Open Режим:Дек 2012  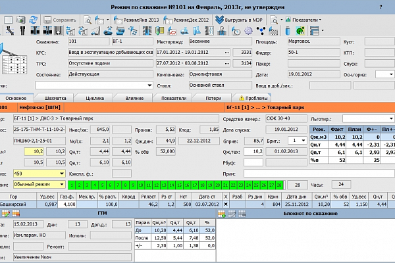(x=186, y=20)
